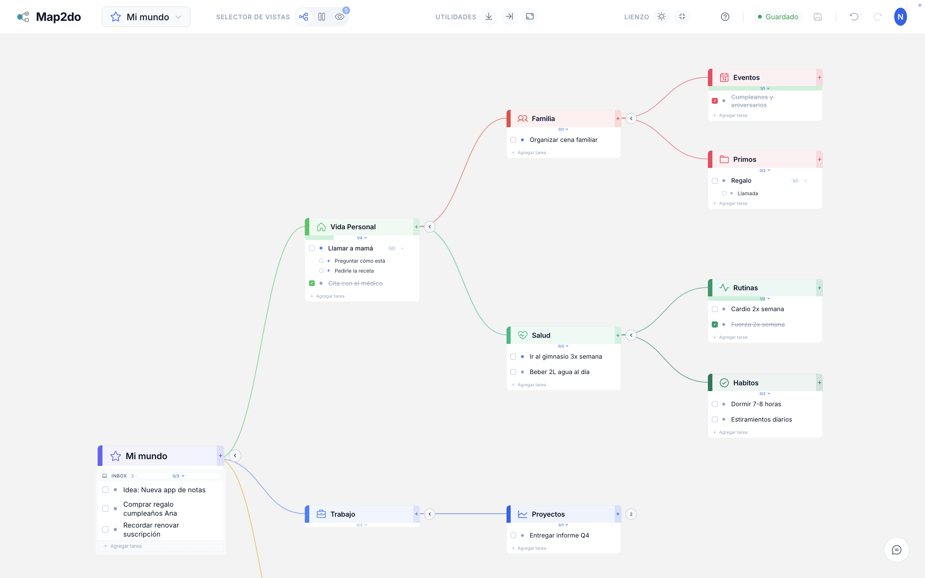Click the undo arrow icon
Screen dimensions: 925x578
tap(853, 17)
